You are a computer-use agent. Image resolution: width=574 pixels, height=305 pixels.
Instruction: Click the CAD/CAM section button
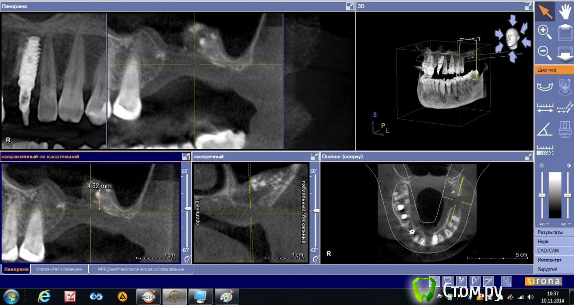tap(554, 251)
